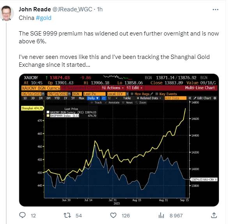Click the @JReade_WGC handle link
The width and height of the screenshot is (229, 224).
(x=72, y=9)
